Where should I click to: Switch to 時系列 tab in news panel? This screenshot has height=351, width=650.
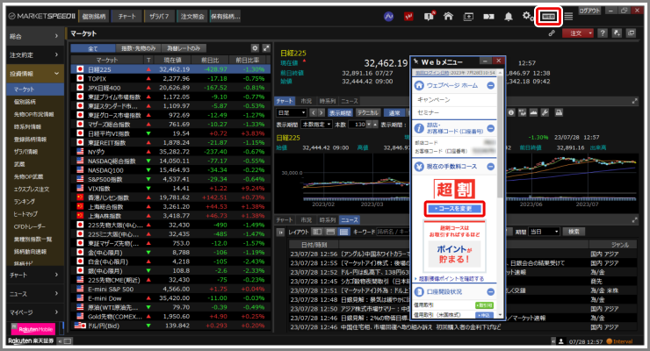(327, 220)
